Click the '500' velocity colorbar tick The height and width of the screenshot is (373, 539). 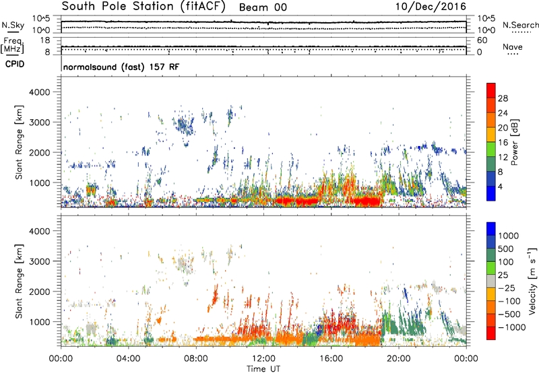click(x=506, y=248)
